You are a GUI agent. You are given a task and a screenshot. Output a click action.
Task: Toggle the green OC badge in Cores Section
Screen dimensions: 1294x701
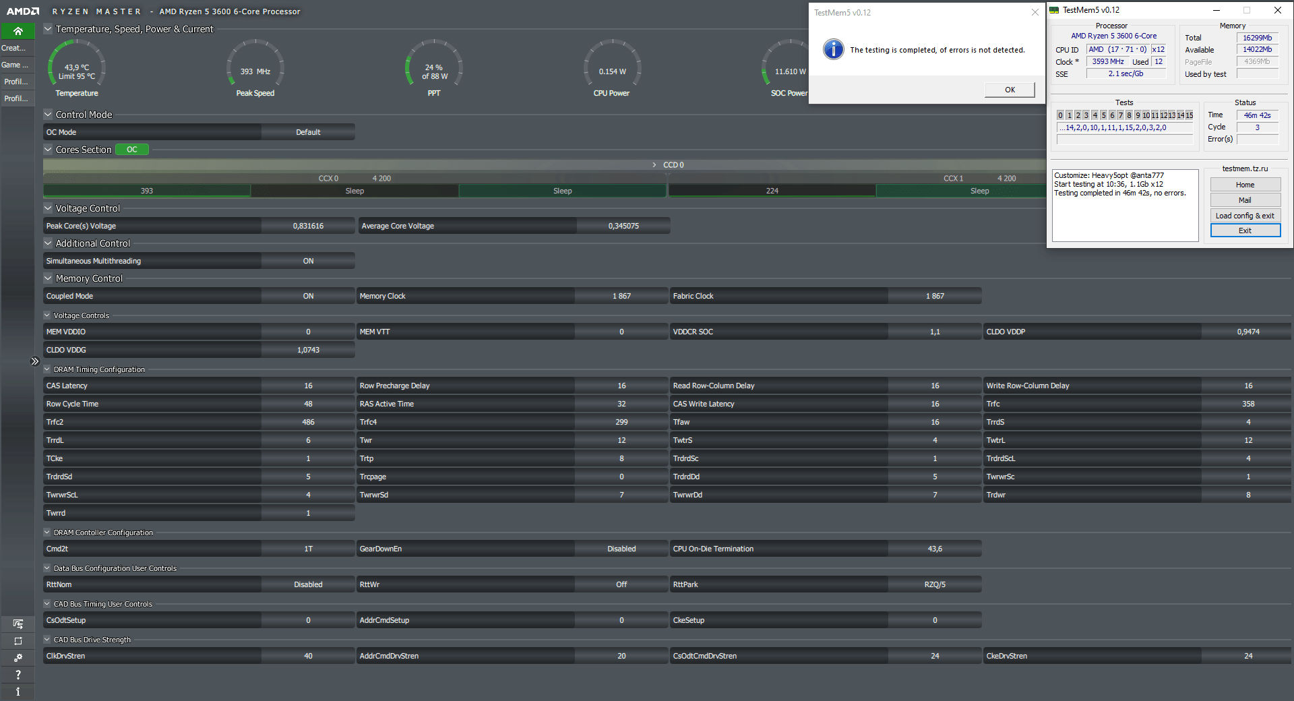[132, 150]
